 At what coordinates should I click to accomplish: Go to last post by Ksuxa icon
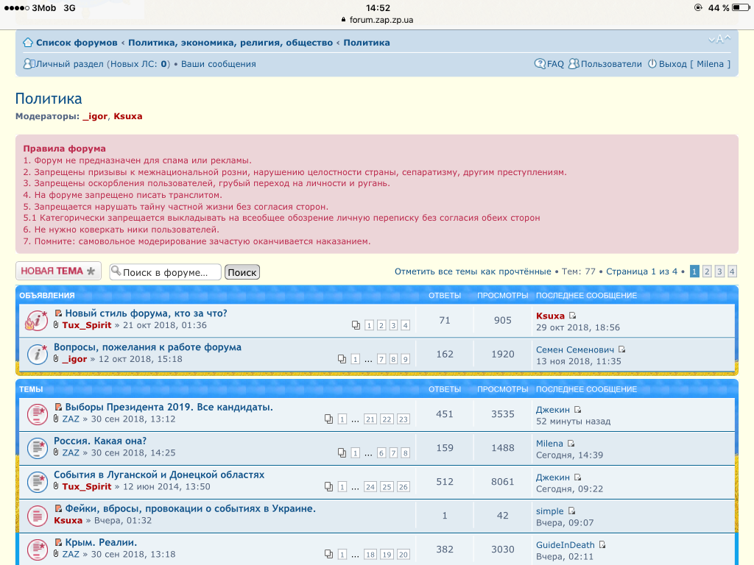coord(573,316)
